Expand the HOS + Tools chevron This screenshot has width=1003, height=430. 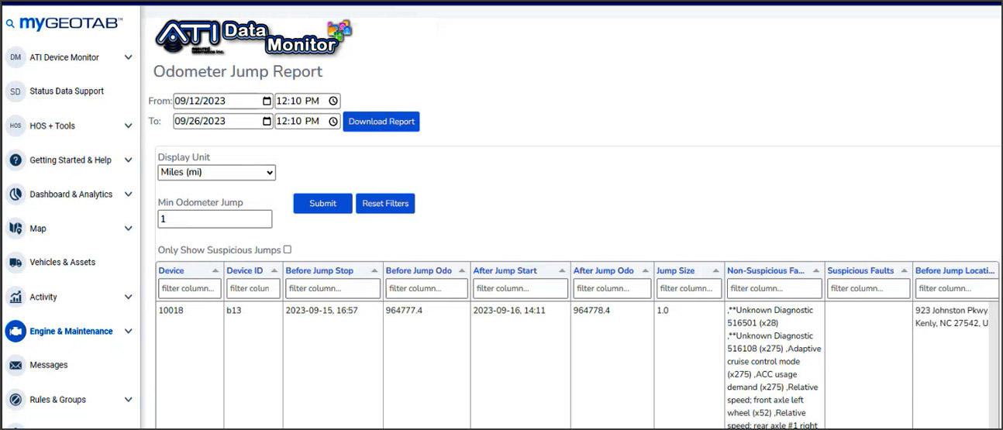129,126
